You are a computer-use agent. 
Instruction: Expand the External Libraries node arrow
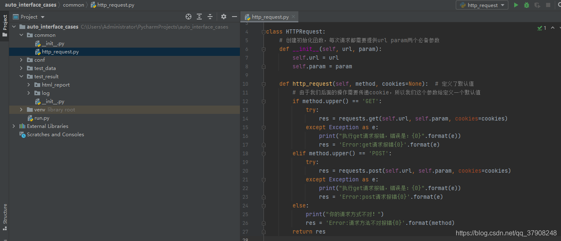pos(14,126)
